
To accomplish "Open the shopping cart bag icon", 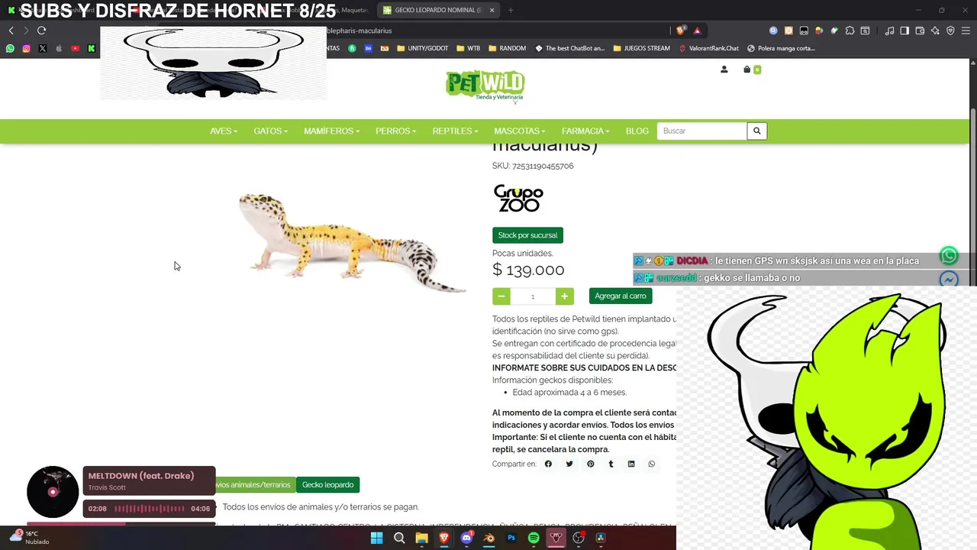I will pos(746,70).
